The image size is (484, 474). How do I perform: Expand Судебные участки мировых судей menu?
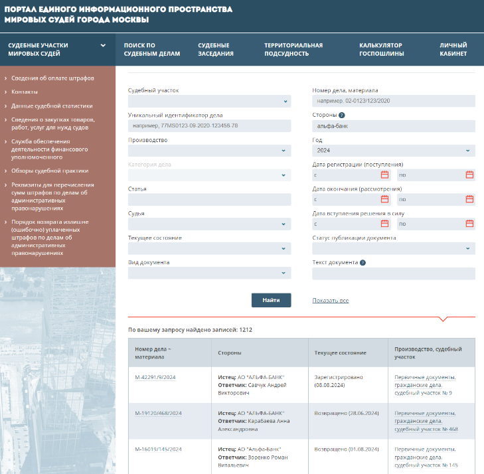[103, 46]
